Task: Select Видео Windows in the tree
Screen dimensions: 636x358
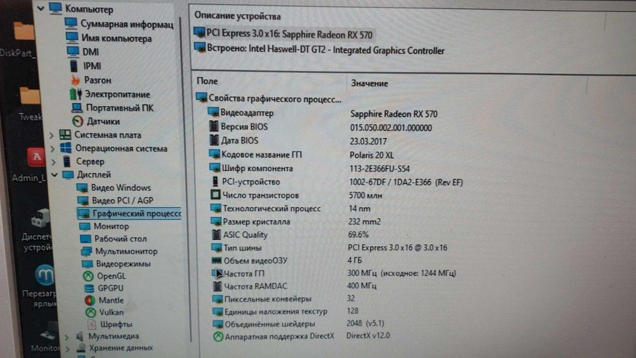Action: pos(121,188)
